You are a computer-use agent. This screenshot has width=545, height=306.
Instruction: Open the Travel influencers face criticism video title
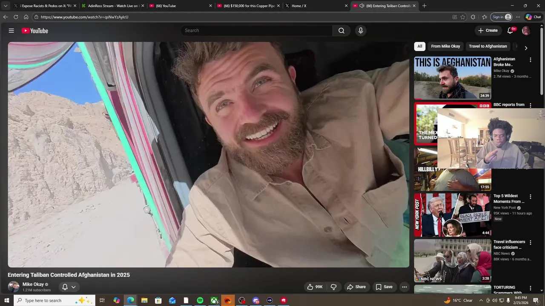click(509, 244)
